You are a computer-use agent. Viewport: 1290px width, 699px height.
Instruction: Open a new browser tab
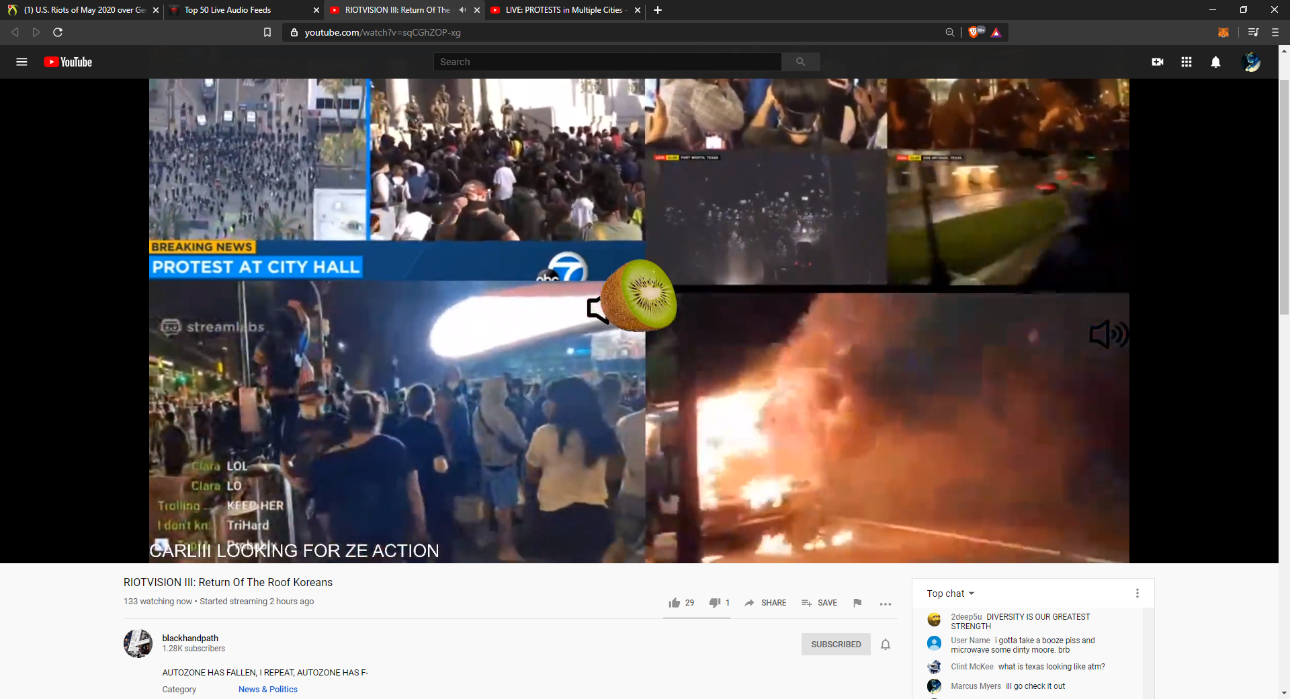coord(658,10)
